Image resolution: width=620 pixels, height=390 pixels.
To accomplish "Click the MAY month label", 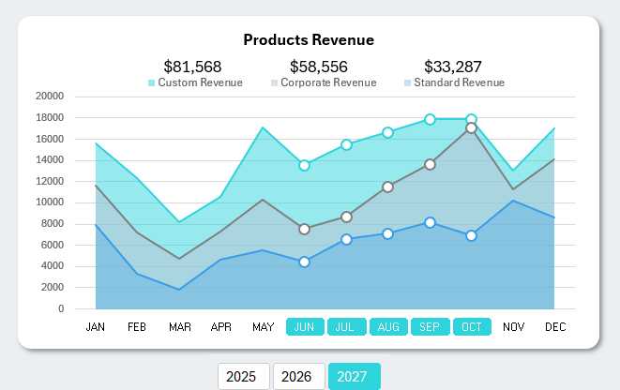I will coord(264,327).
